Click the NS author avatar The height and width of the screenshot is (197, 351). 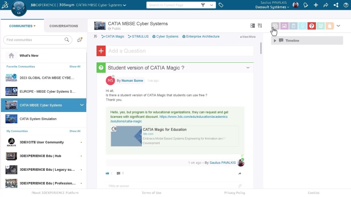click(110, 80)
